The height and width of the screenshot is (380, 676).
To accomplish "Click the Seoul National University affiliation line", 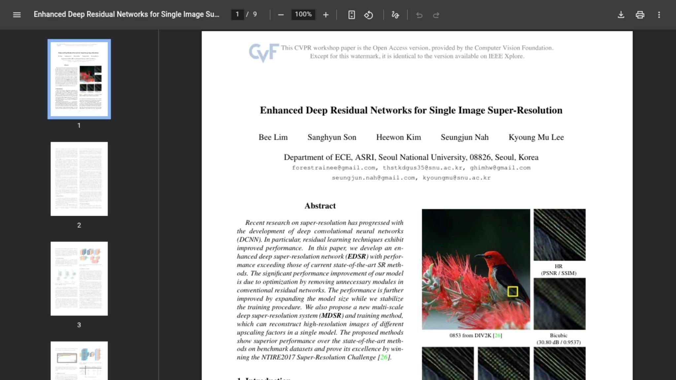I will 411,157.
